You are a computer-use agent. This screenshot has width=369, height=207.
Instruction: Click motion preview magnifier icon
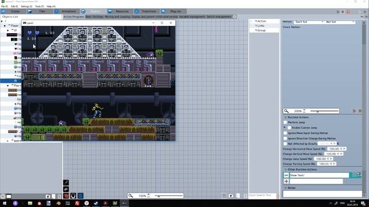point(286,111)
